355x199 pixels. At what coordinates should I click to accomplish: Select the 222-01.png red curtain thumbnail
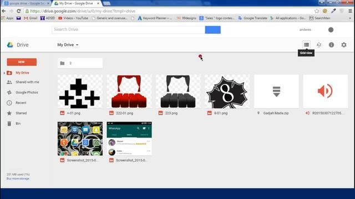(129, 91)
